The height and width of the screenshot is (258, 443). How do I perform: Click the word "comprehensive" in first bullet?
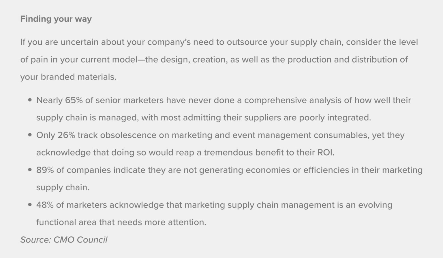pos(275,100)
